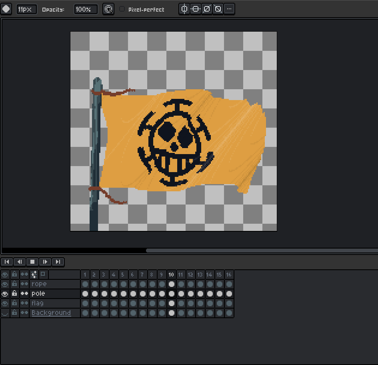Select pole layer cel at frame 1

point(85,294)
